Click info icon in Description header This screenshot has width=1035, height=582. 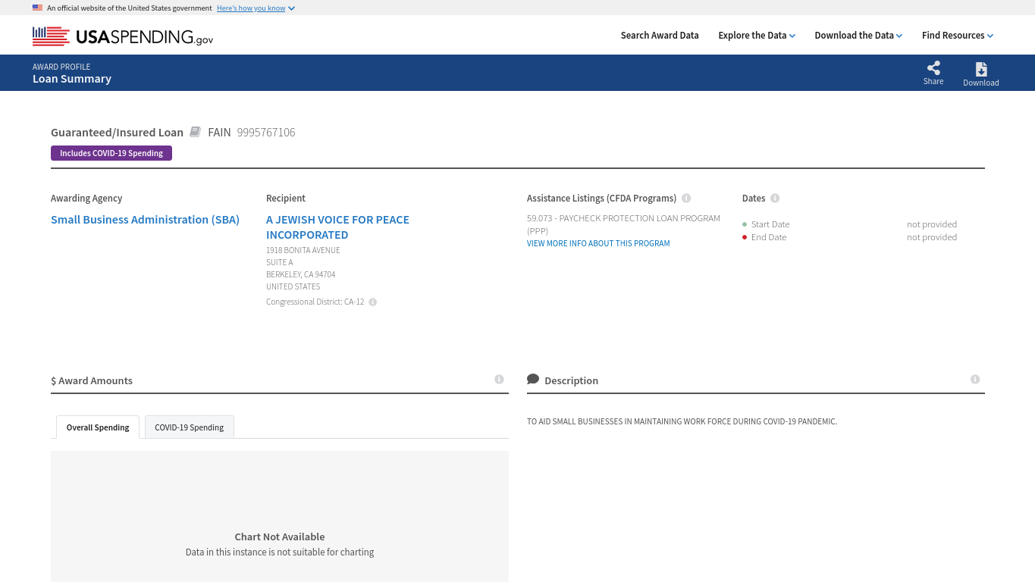pos(975,379)
